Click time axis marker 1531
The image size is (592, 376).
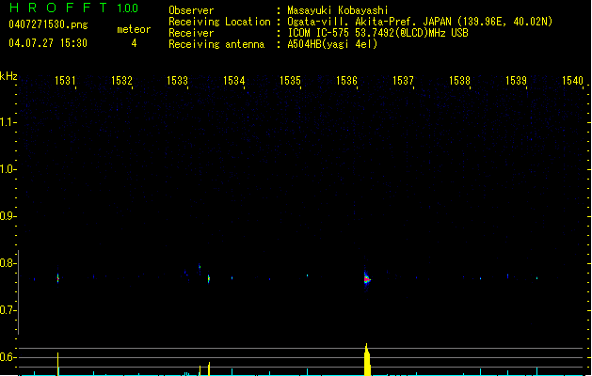point(65,81)
